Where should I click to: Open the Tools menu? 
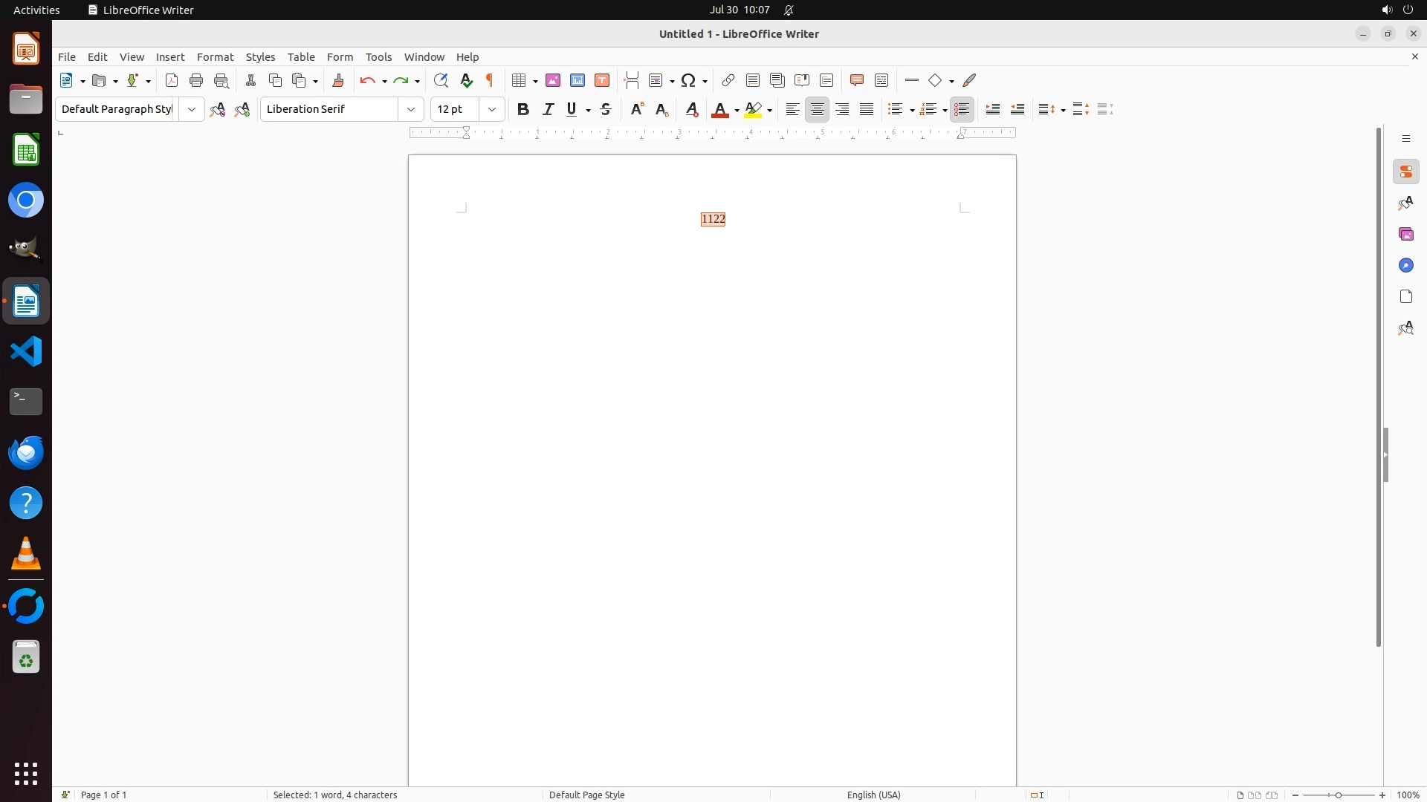click(378, 57)
